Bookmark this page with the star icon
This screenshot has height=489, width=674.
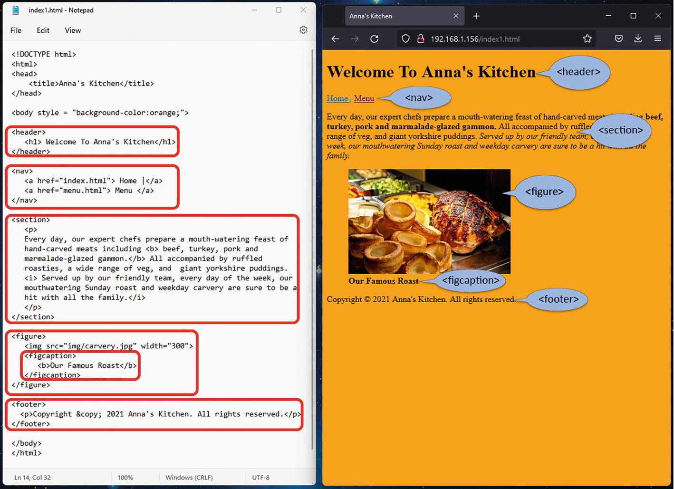[587, 39]
